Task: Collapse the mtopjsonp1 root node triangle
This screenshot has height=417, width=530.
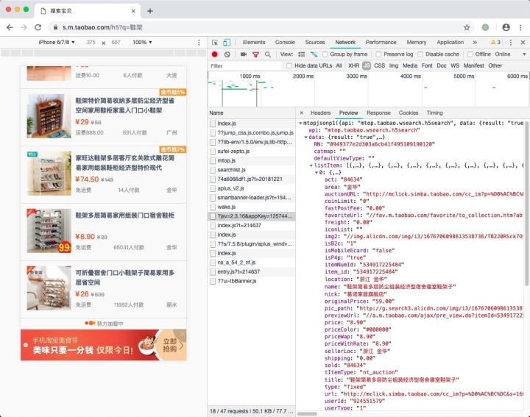Action: coord(300,124)
